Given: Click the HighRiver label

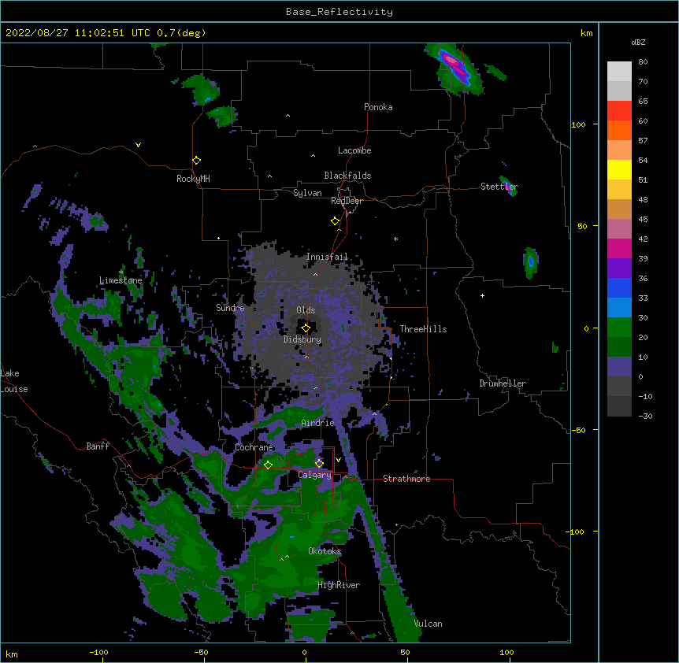Looking at the screenshot, I should click(x=339, y=585).
